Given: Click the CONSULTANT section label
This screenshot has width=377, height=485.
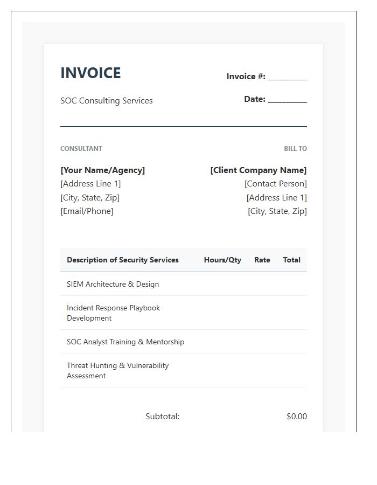Looking at the screenshot, I should coord(81,149).
